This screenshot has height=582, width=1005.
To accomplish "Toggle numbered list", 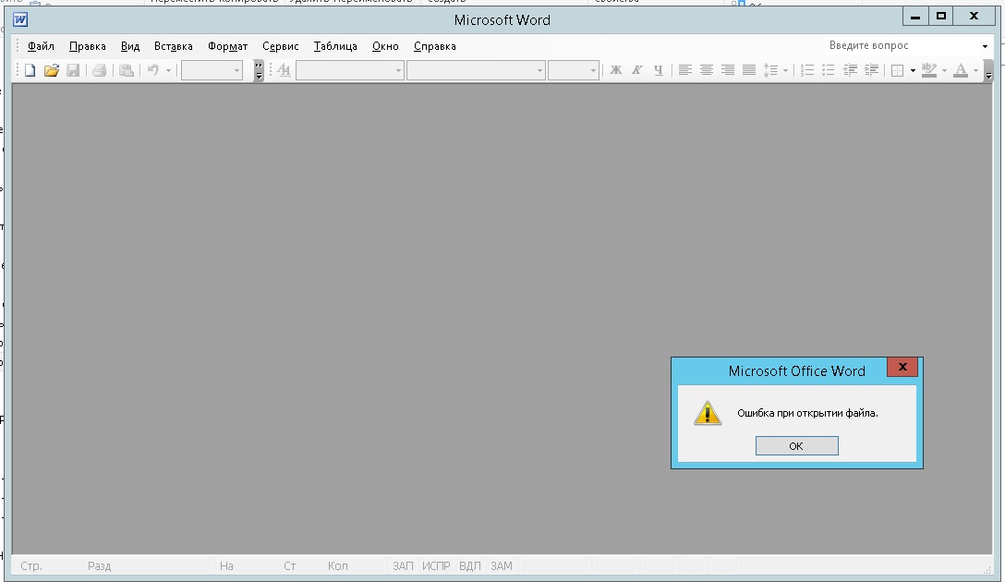I will point(807,70).
